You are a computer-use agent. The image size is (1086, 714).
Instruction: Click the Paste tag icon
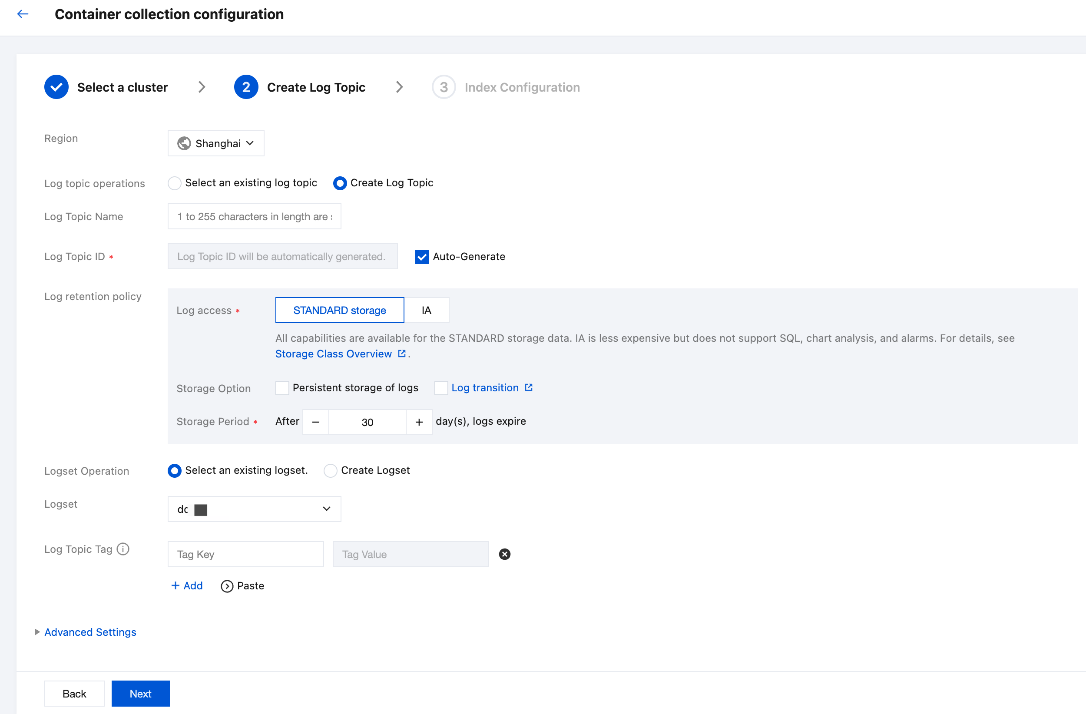(227, 586)
